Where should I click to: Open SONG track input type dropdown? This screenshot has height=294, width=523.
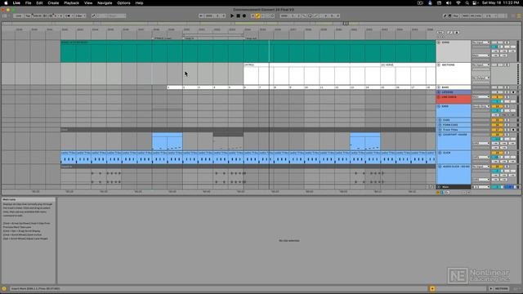[481, 42]
